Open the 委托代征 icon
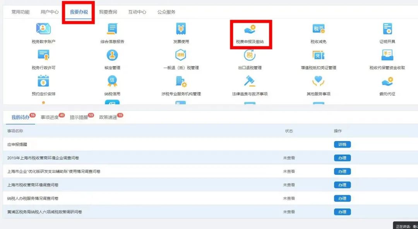The width and height of the screenshot is (418, 229). pos(387,82)
